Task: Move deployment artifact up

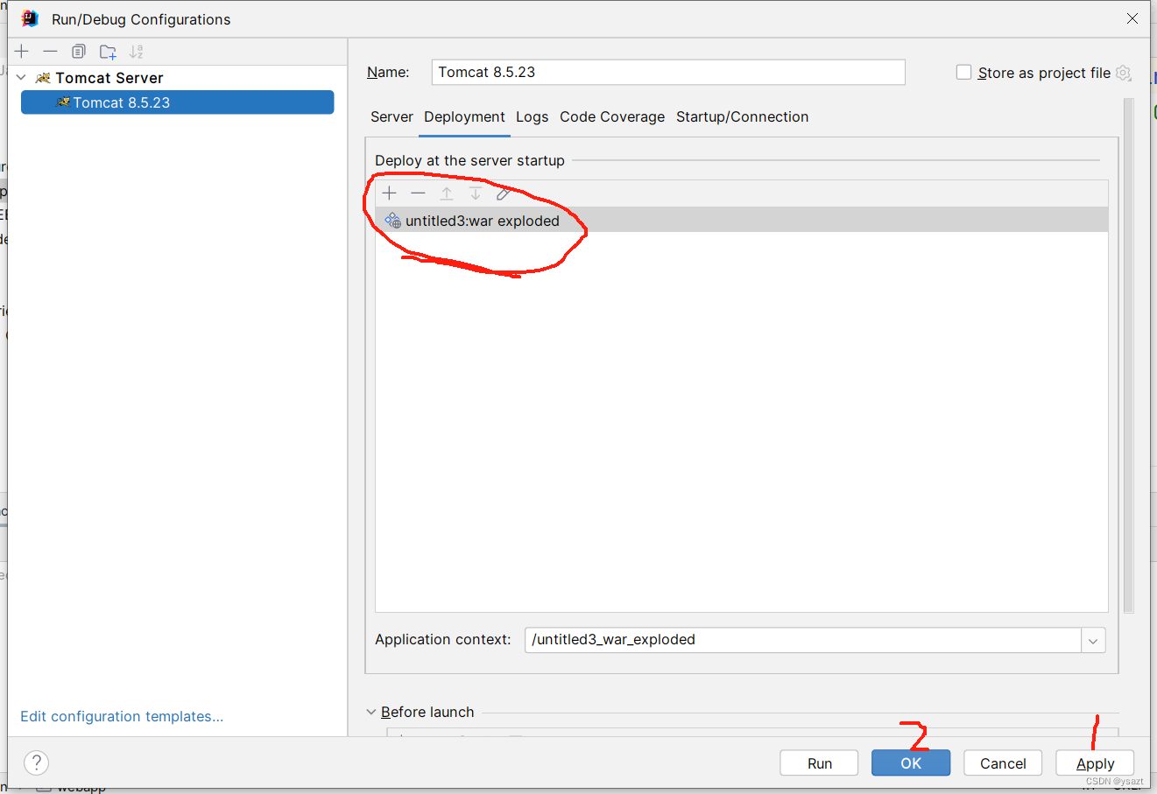Action: [447, 193]
